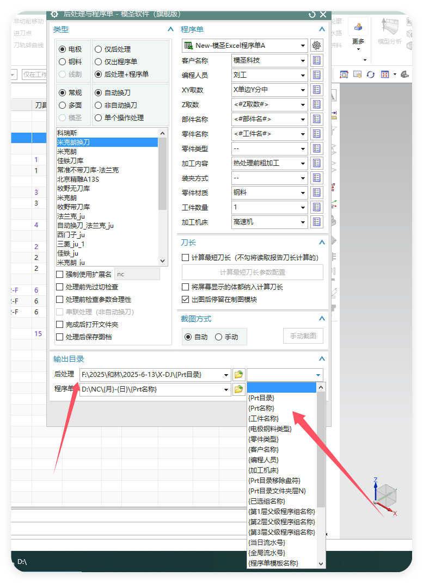Screen dimensions: 423x583
Task: Click the 计算最短刀长参数配置 button
Action: [x=252, y=272]
